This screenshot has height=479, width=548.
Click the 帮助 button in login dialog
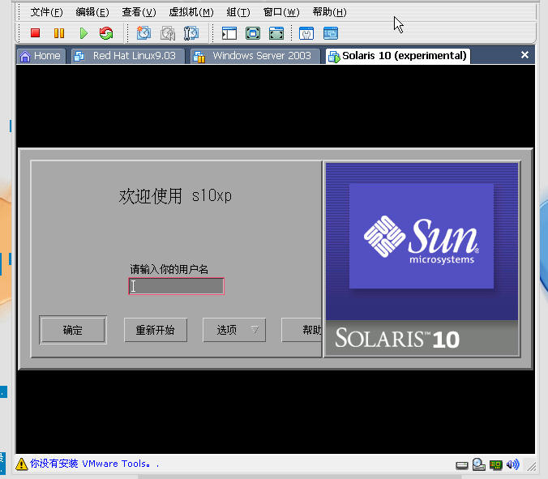point(302,330)
